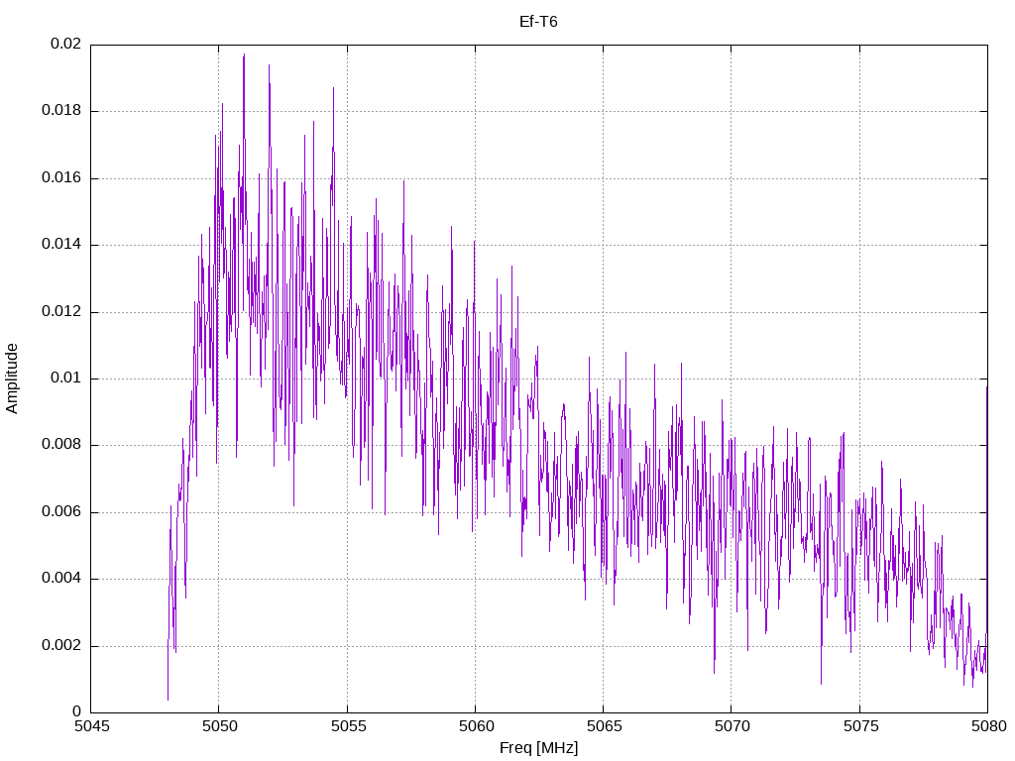
Task: Click the 0.012 y-axis tick label
Action: [62, 312]
